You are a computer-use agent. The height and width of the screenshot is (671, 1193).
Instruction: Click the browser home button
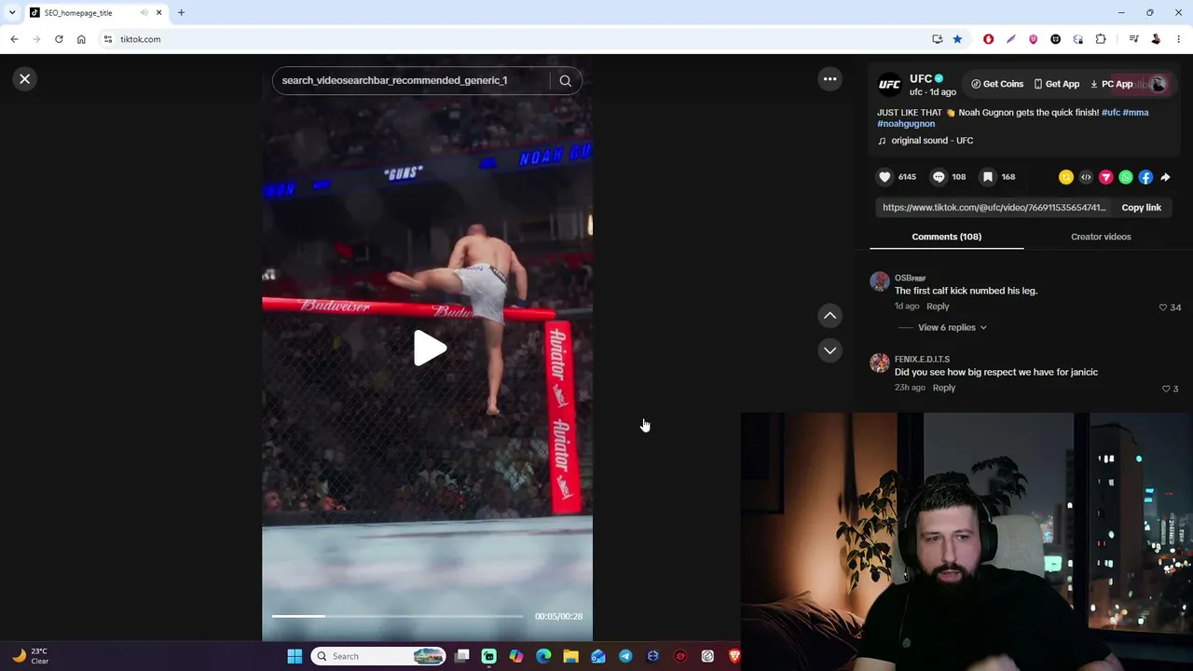point(81,39)
